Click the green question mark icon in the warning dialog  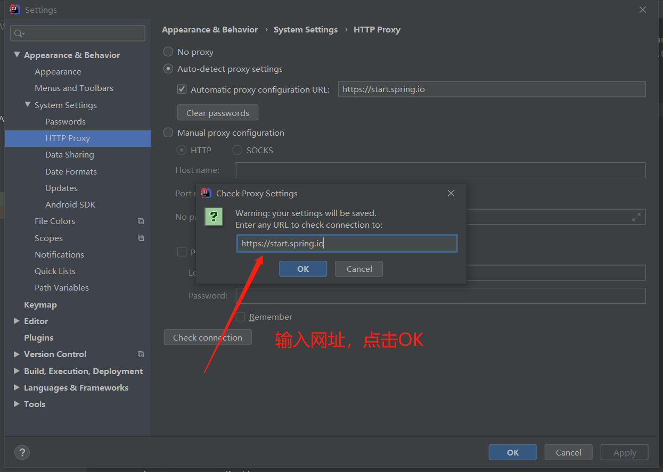click(214, 217)
